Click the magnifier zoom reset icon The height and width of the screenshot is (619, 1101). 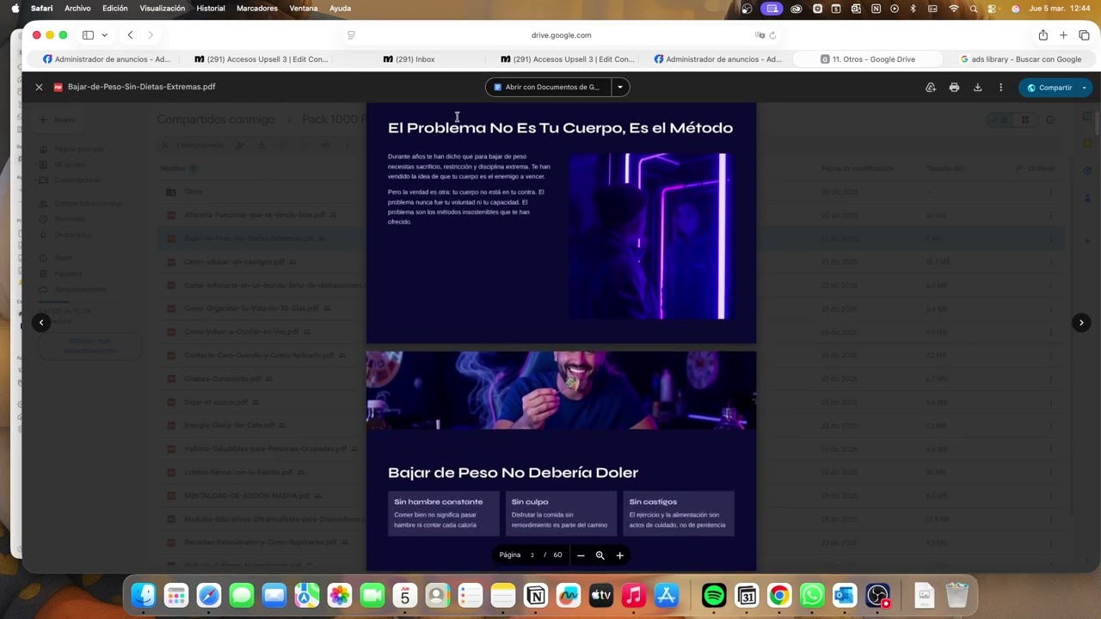[x=600, y=555]
